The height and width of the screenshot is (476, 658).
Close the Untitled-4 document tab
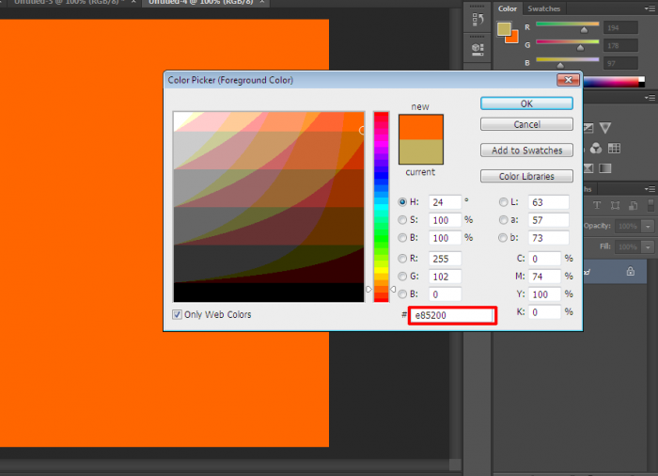tap(262, 2)
